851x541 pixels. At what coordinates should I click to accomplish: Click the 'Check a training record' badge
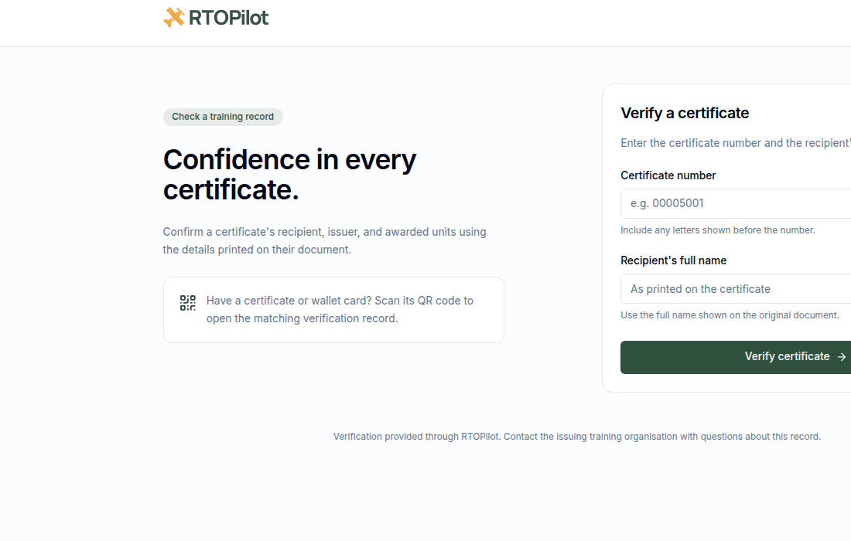coord(223,117)
